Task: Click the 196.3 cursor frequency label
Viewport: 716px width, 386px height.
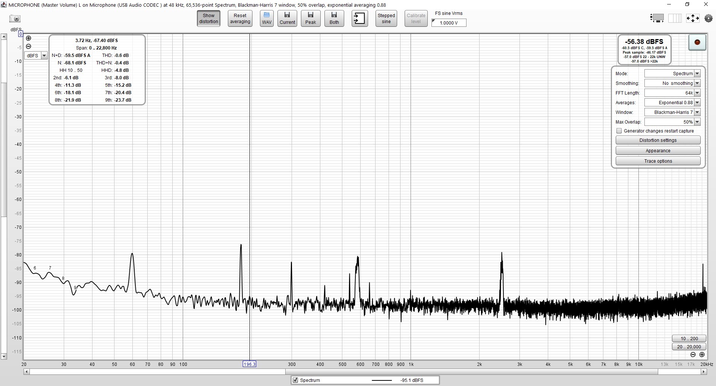Action: (x=249, y=364)
